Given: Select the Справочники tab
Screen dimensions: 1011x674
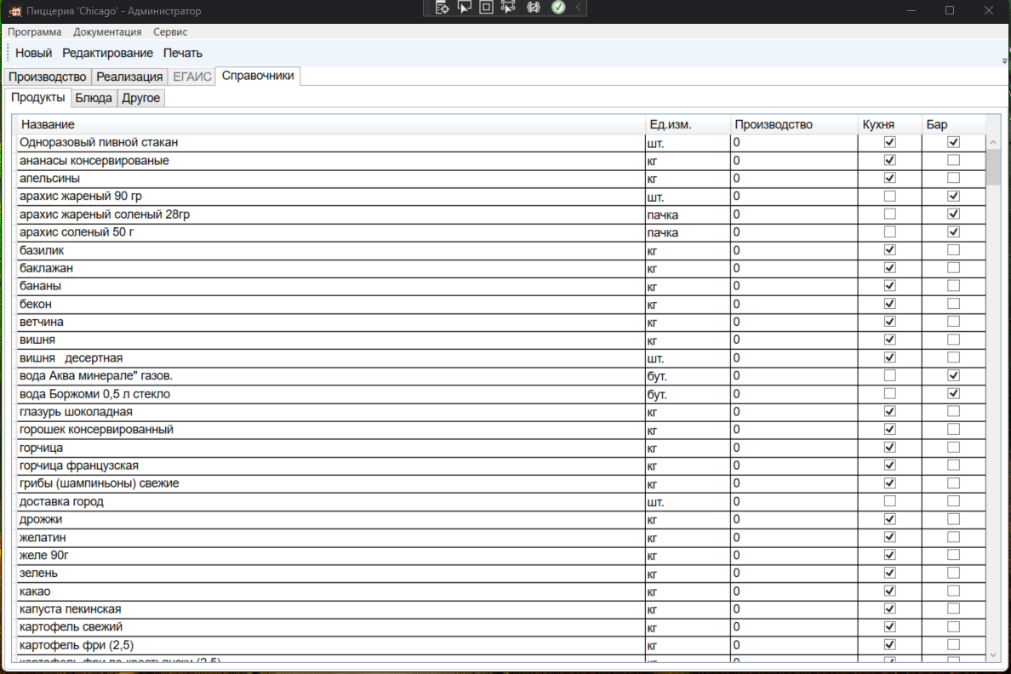Looking at the screenshot, I should (x=258, y=76).
